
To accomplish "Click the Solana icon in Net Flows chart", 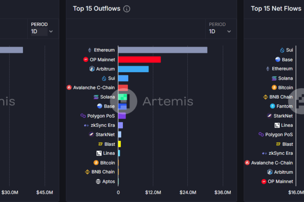I will tap(274, 78).
